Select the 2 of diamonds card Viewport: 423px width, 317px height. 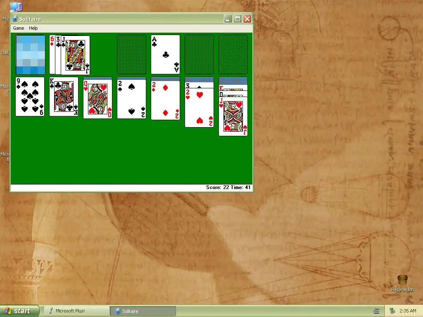click(x=165, y=100)
